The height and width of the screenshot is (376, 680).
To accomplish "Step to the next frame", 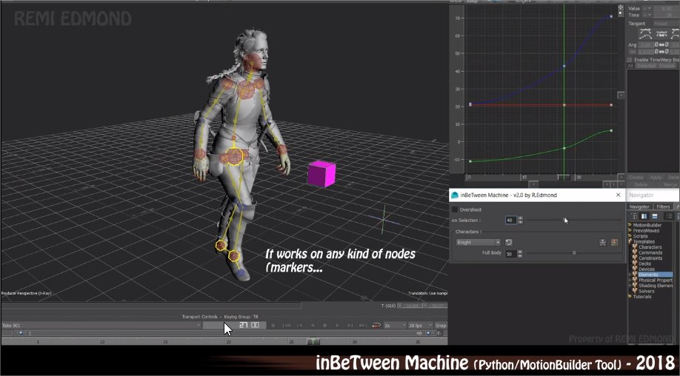I will (x=350, y=326).
